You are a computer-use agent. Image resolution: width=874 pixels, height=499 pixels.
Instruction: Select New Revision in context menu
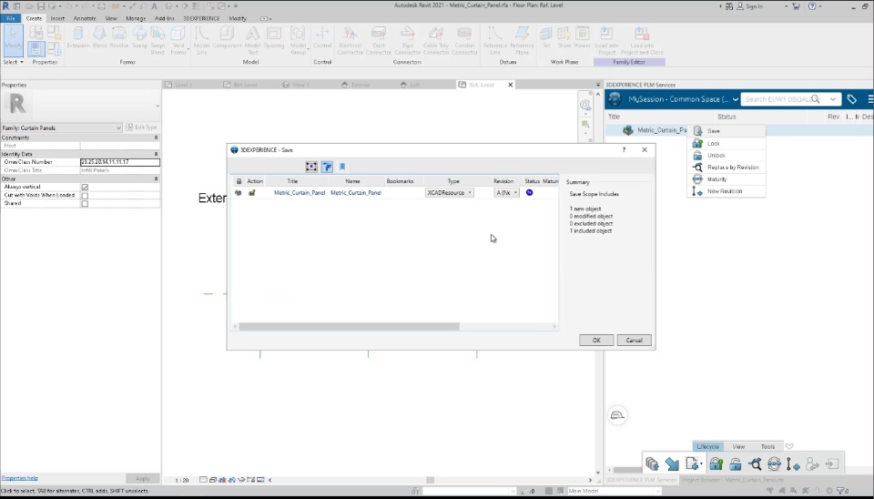[727, 191]
